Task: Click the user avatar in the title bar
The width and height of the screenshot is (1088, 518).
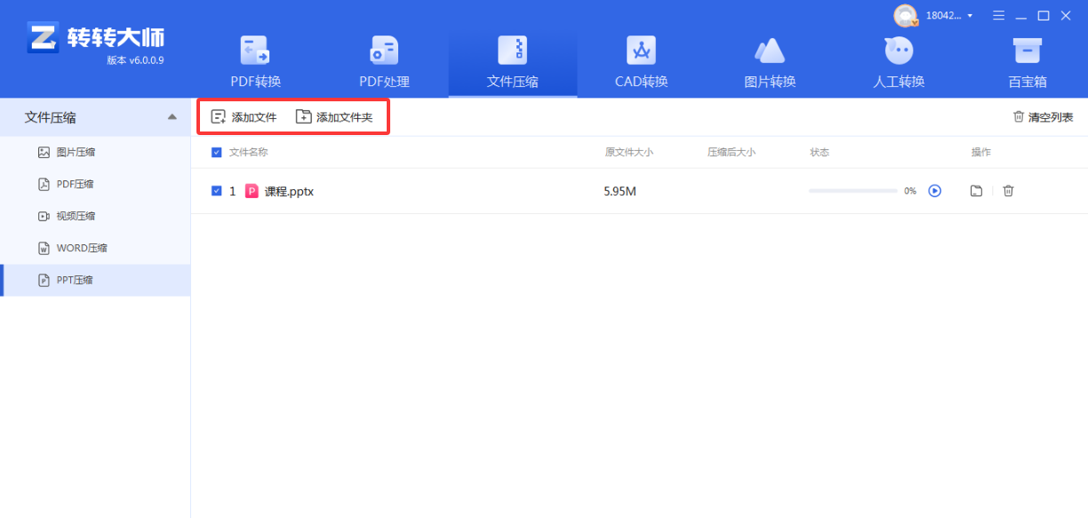Action: coord(906,15)
